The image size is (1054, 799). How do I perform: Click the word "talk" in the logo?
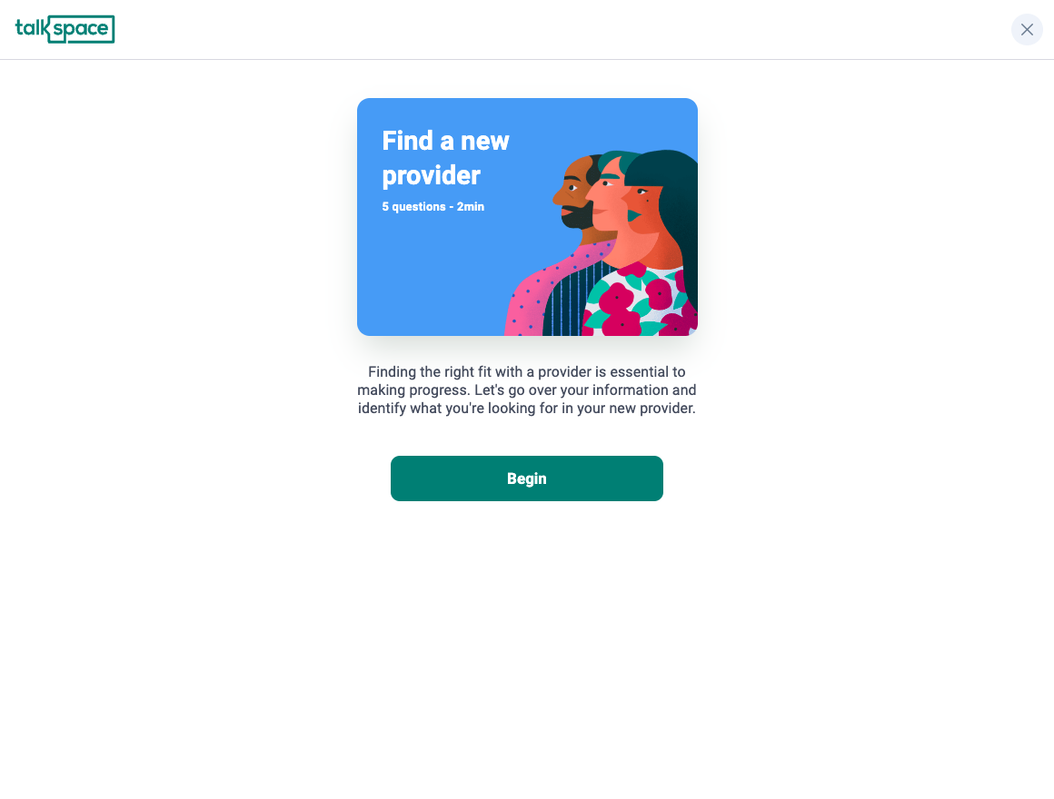(x=33, y=28)
